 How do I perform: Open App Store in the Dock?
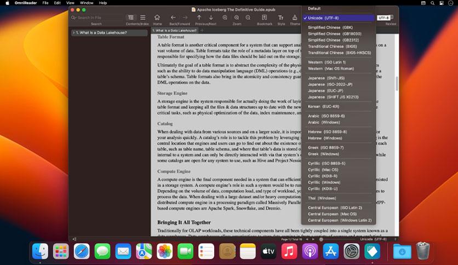[x=331, y=251]
